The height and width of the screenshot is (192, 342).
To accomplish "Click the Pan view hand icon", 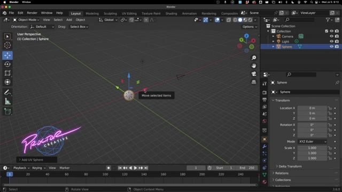I will pos(254,66).
